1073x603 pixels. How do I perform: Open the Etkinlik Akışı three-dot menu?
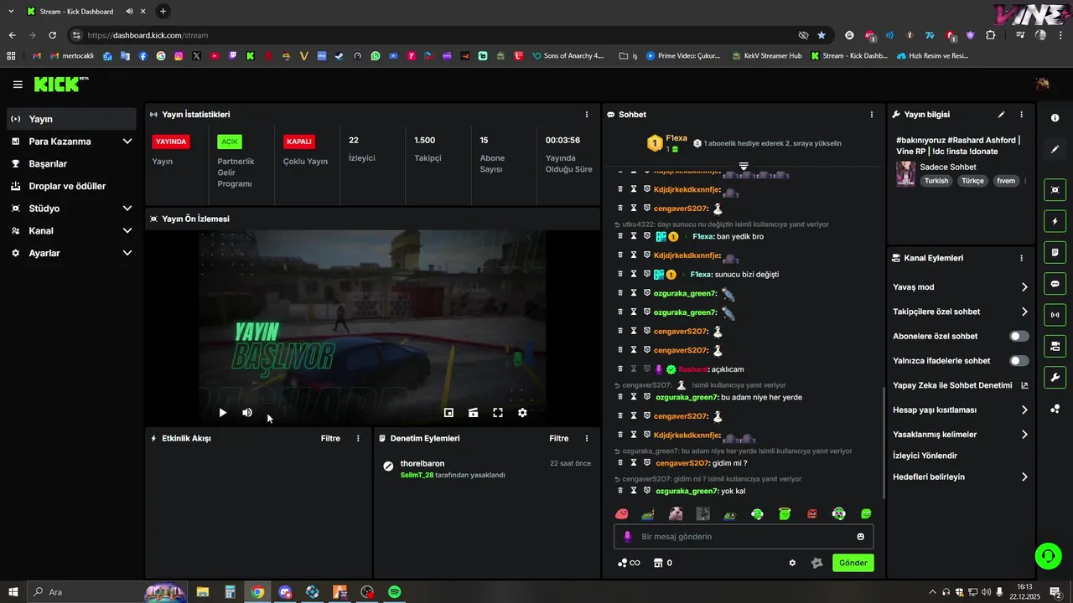(358, 438)
